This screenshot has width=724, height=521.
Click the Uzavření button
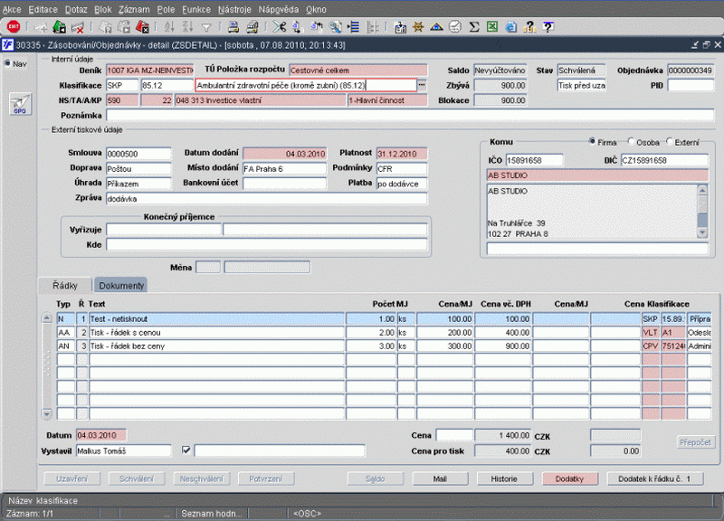tap(72, 479)
